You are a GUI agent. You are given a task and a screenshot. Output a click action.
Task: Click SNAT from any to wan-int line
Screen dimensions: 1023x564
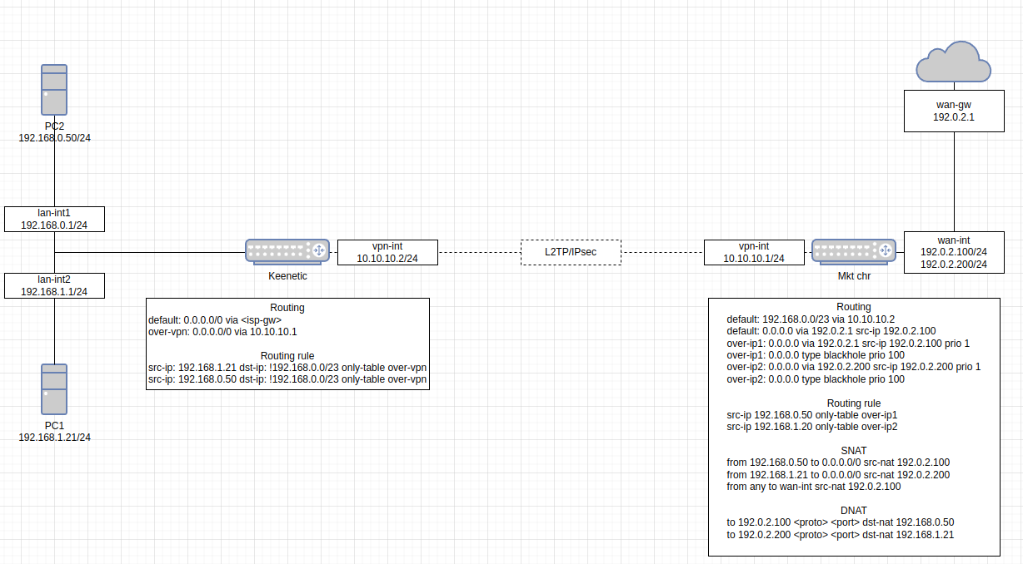coord(813,487)
